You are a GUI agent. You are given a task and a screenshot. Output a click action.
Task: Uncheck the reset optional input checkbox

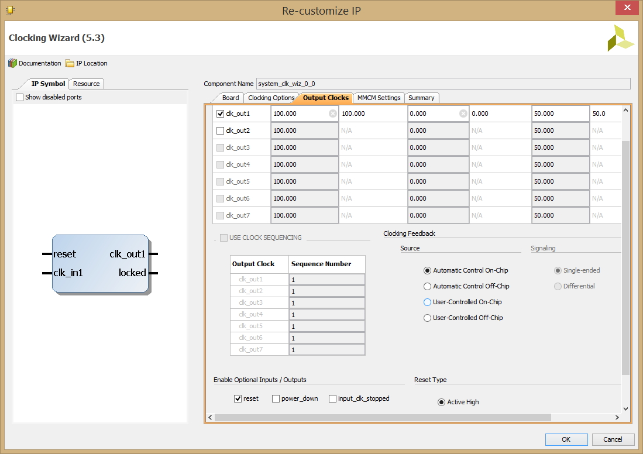tap(238, 398)
